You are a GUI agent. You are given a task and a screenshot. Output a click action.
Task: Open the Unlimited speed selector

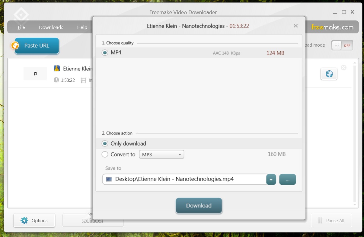(x=93, y=220)
